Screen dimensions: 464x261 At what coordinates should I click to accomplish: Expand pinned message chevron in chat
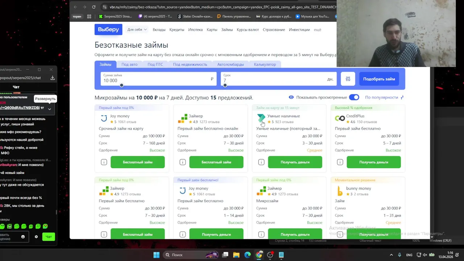coord(50,109)
